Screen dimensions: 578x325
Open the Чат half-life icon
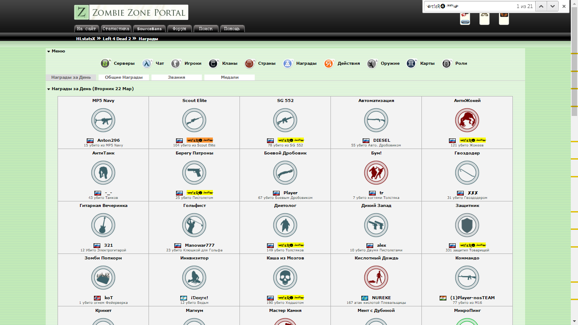tap(147, 63)
